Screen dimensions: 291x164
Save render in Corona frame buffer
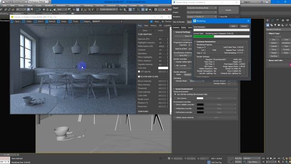click(15, 21)
